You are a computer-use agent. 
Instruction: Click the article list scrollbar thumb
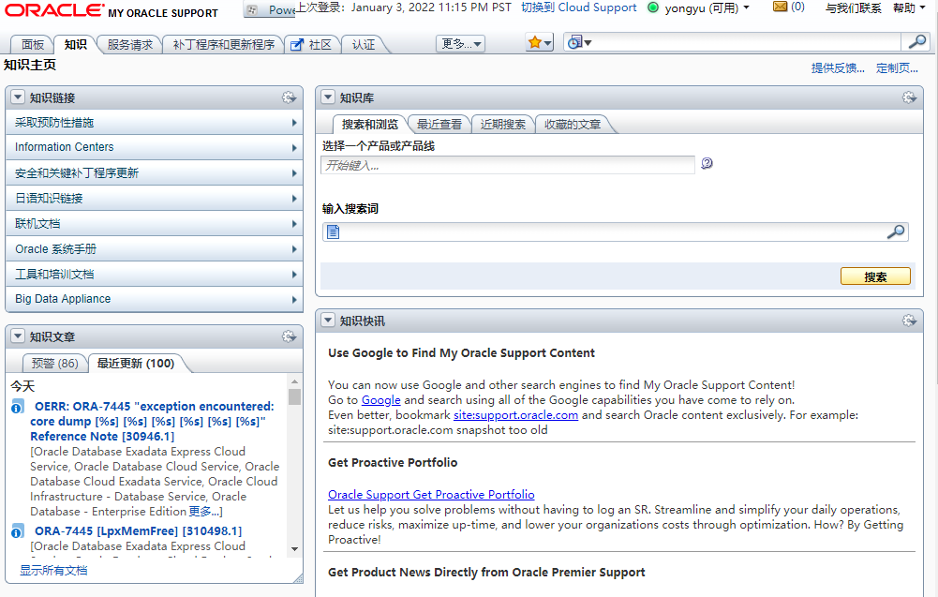pos(294,397)
